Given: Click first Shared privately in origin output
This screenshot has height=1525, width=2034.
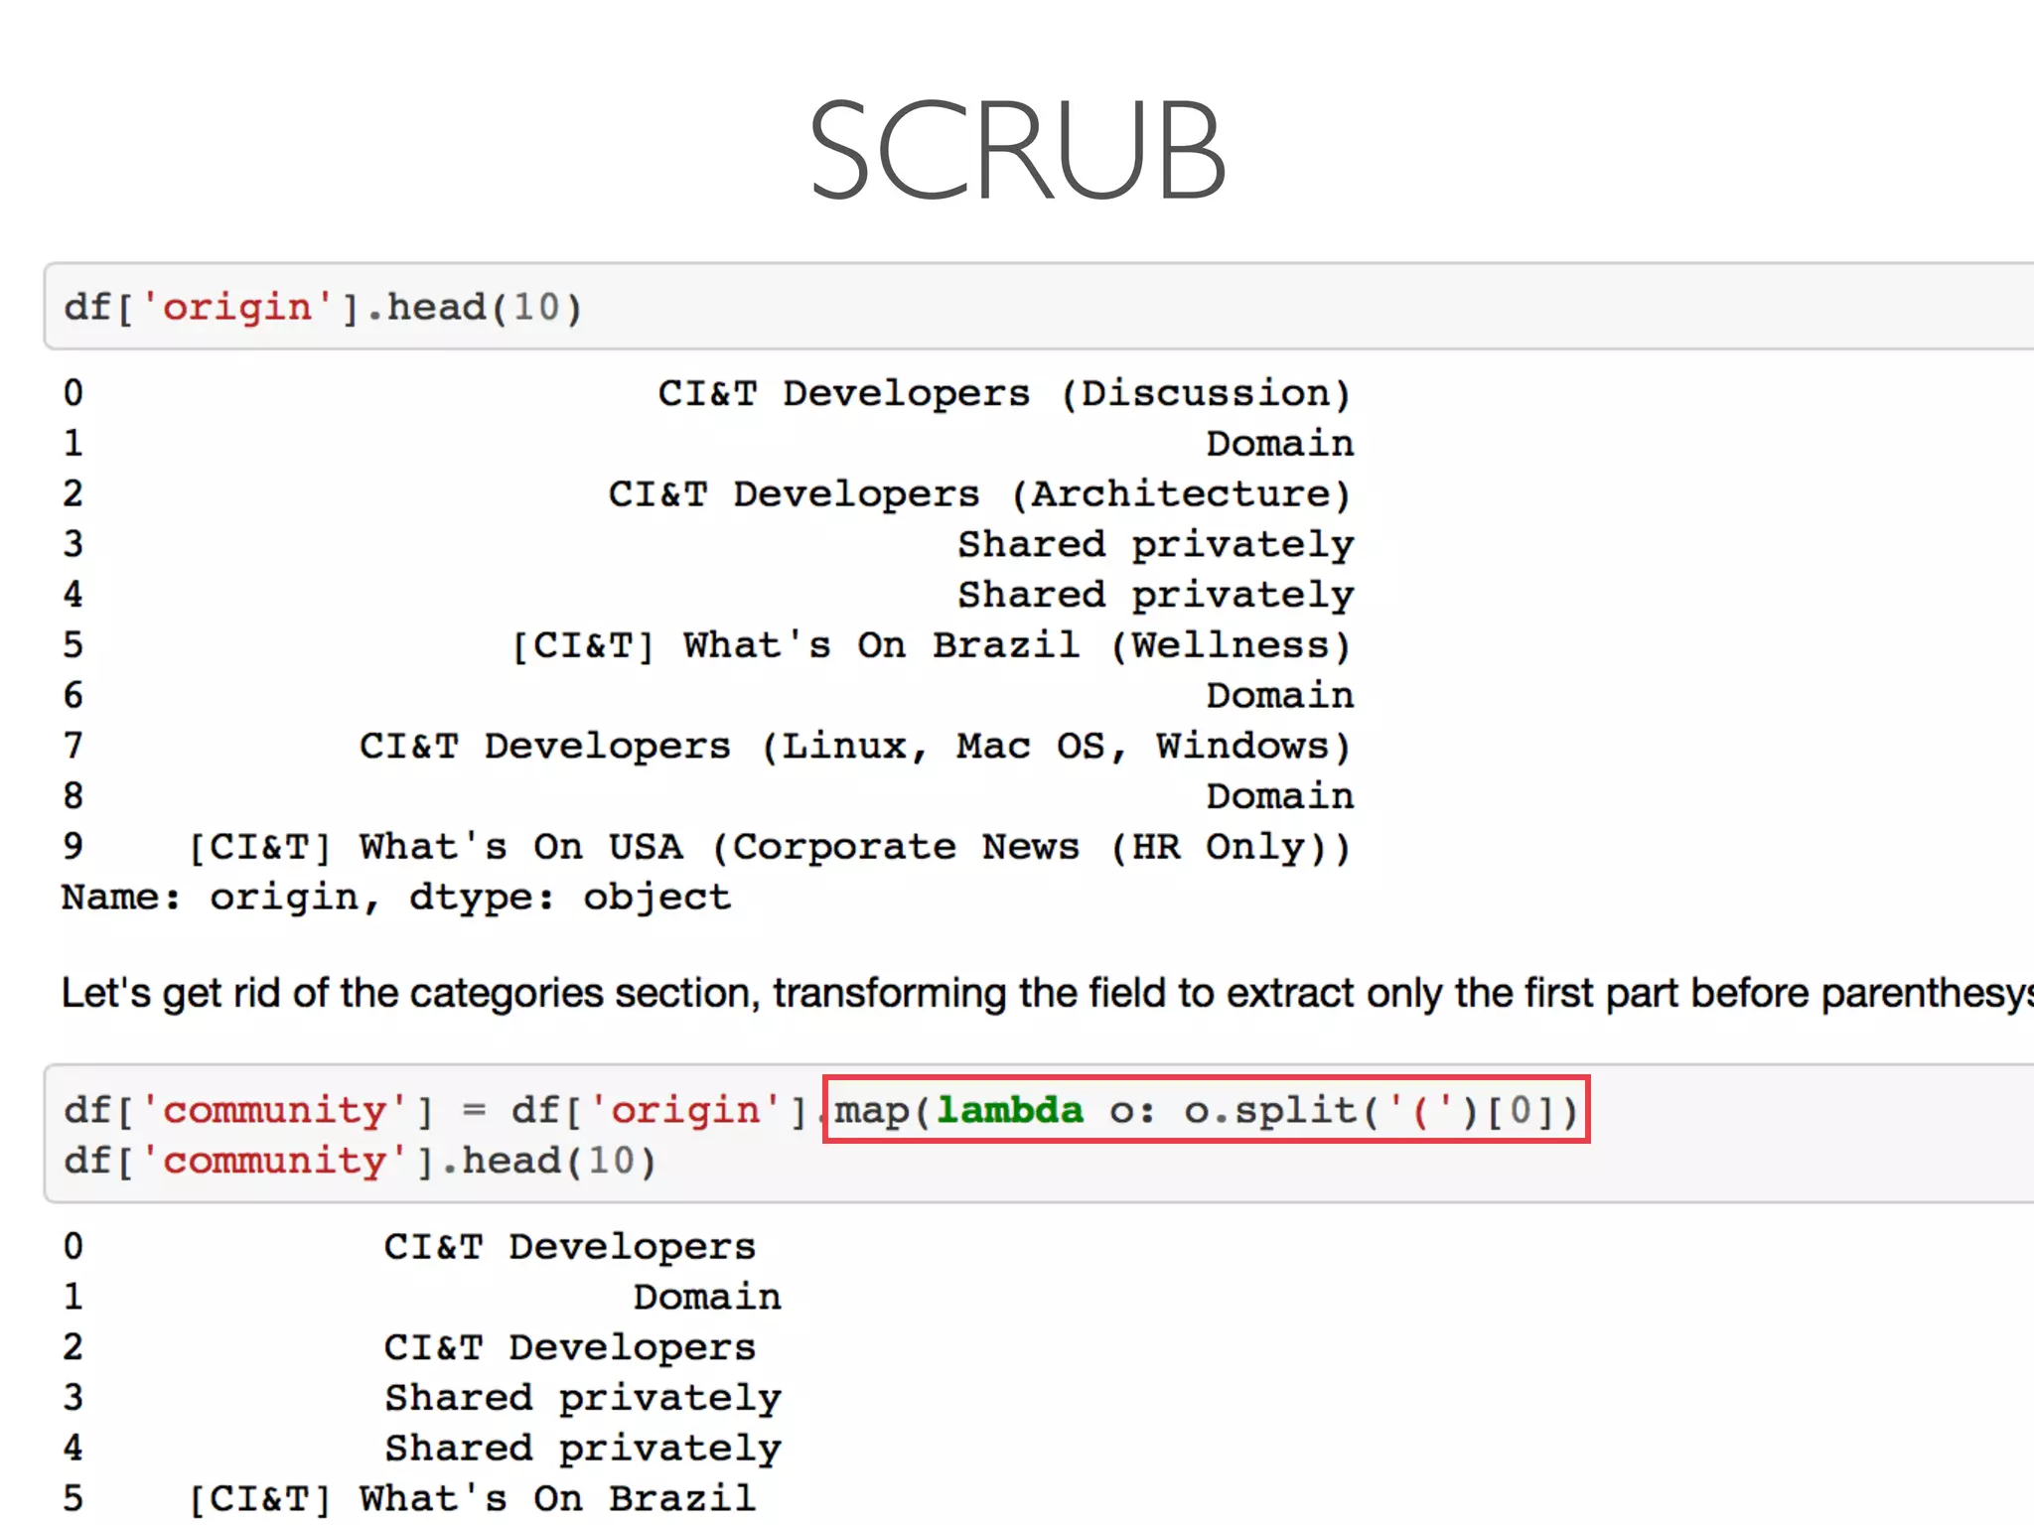Looking at the screenshot, I should pyautogui.click(x=1155, y=544).
